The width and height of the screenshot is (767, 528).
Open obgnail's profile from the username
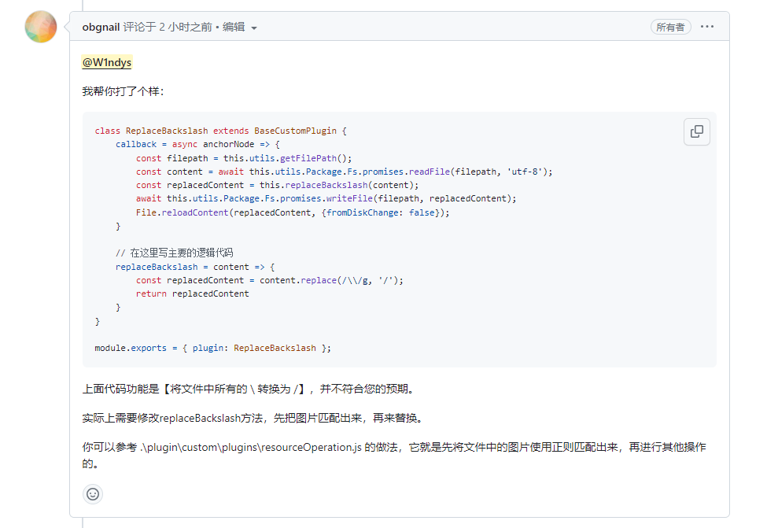coord(101,27)
